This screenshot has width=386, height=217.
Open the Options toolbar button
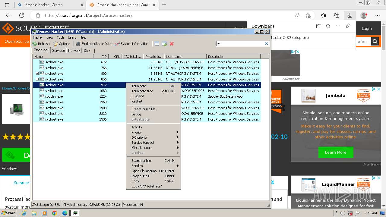(62, 44)
